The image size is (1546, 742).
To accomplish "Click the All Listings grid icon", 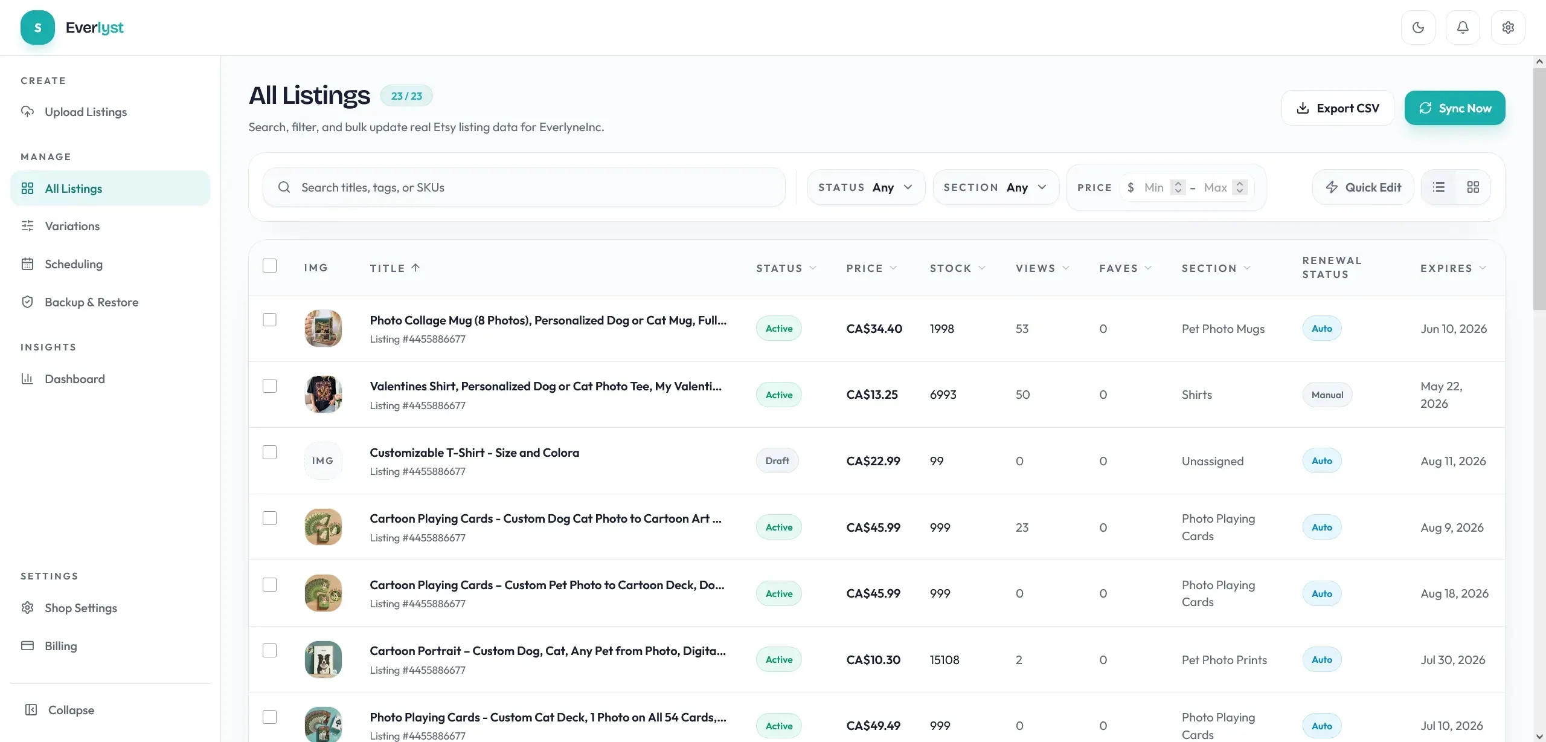I will (x=27, y=189).
